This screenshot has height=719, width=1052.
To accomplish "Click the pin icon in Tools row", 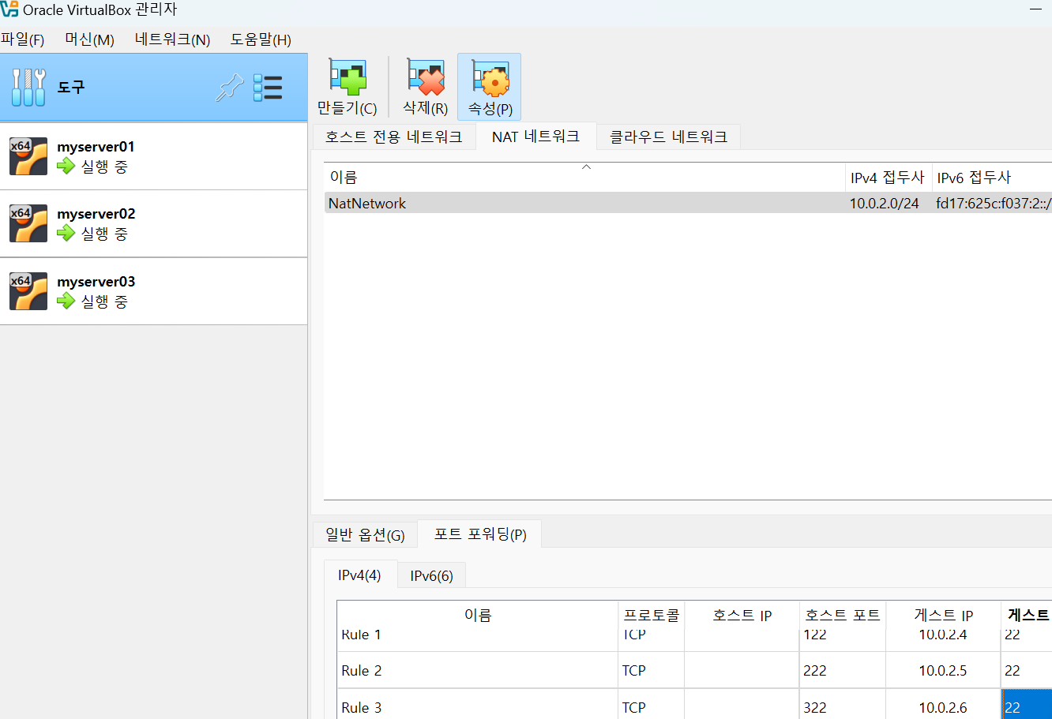I will 229,87.
